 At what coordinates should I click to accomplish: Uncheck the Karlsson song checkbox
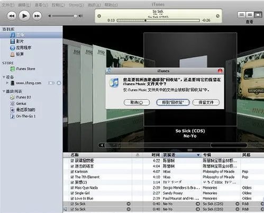click(x=72, y=172)
